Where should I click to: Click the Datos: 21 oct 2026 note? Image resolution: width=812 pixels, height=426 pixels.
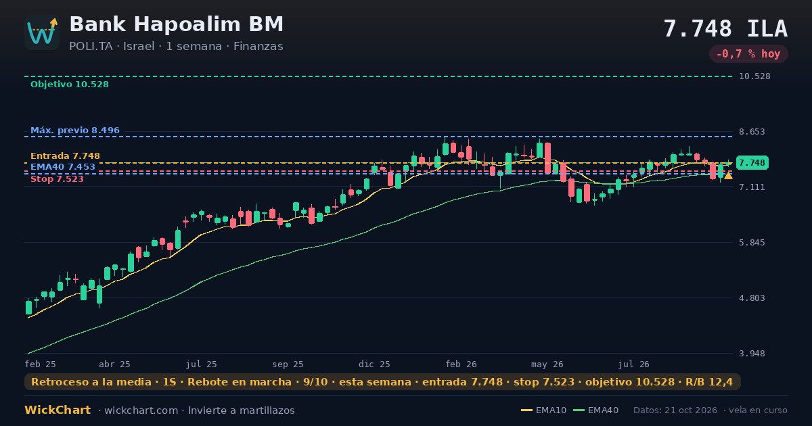point(675,410)
